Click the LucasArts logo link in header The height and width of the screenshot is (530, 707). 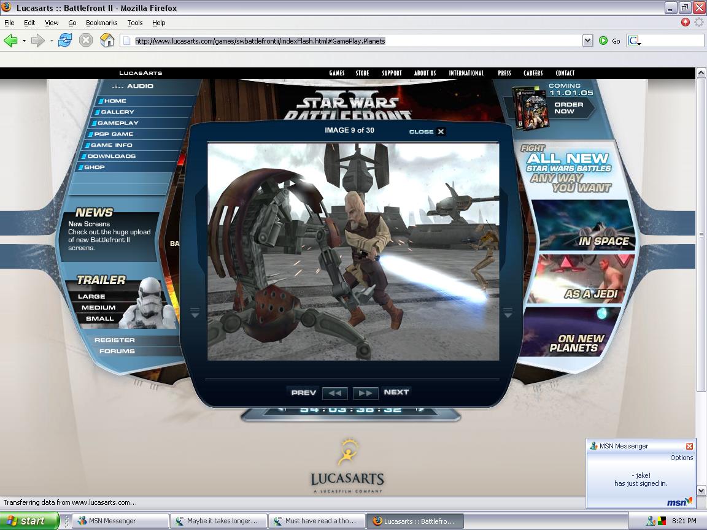[x=141, y=72]
